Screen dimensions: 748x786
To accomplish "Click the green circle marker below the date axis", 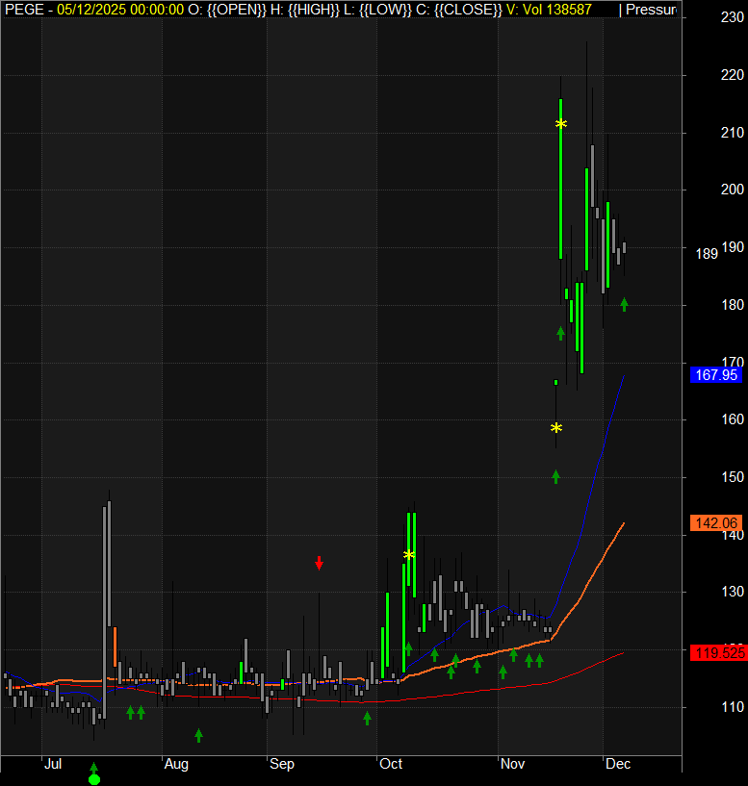I will coord(93,779).
